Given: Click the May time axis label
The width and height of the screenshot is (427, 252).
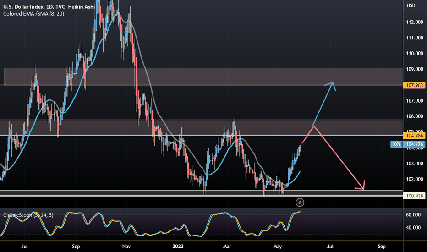Looking at the screenshot, I should [x=277, y=247].
